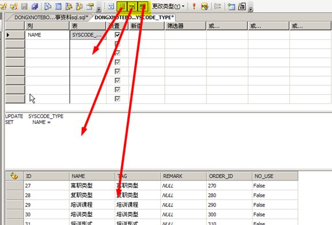
Task: Click NAME cell 培训课程 in row 29
Action: point(92,205)
